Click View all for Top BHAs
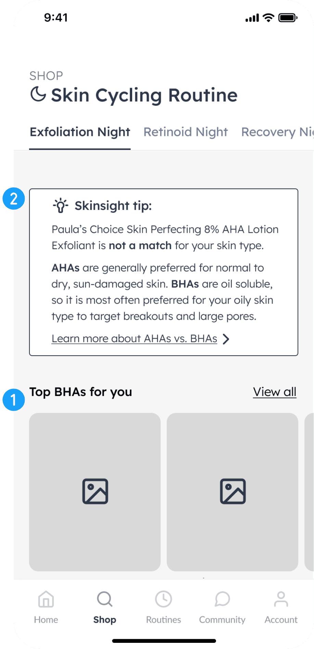The height and width of the screenshot is (649, 314). 275,392
